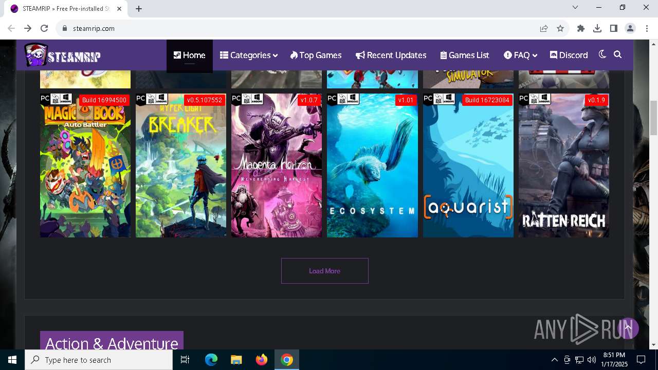Go to Top Games
The image size is (658, 370).
click(x=316, y=55)
